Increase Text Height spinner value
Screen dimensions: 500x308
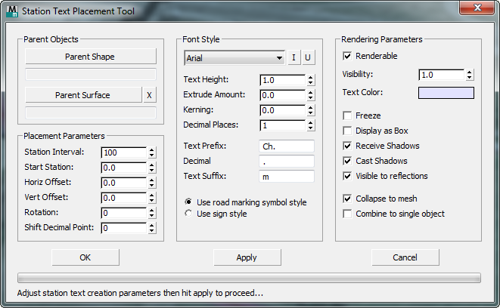pyautogui.click(x=310, y=76)
